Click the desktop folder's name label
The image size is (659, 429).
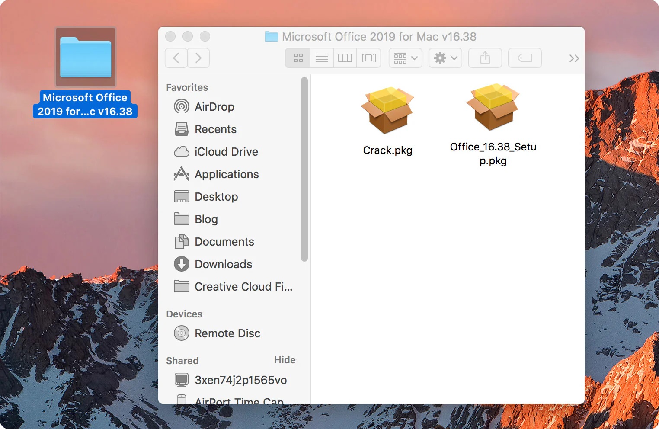(x=85, y=105)
